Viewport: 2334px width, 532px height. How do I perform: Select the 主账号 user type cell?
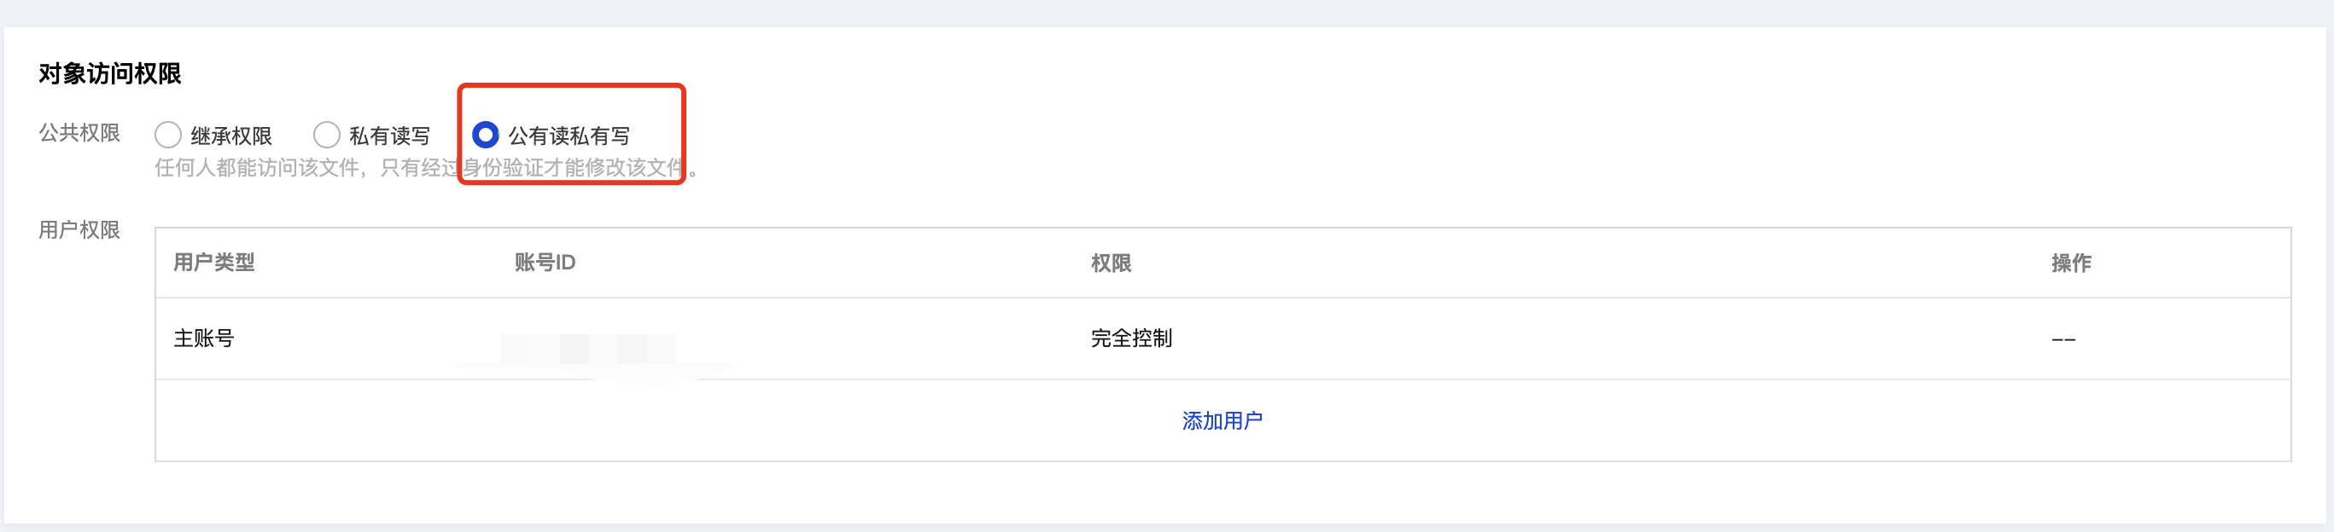[204, 338]
